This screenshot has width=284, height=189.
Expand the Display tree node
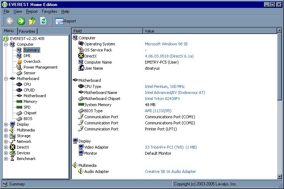tap(6, 124)
